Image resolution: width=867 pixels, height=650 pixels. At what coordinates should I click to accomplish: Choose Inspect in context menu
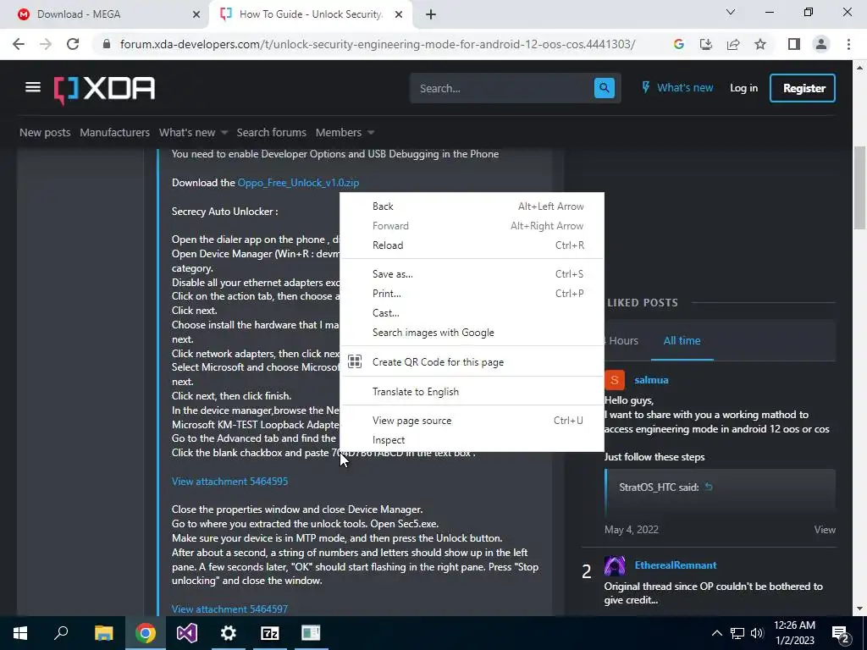coord(472,439)
